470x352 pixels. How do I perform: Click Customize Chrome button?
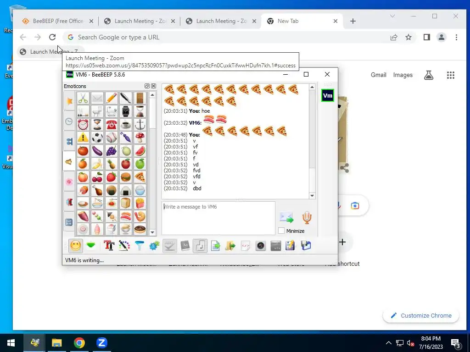[x=421, y=315]
